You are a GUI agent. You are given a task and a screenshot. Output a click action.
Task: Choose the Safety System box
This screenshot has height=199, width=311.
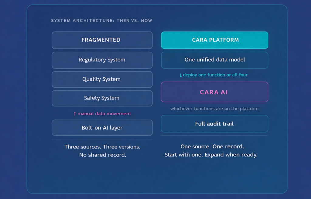pos(102,98)
